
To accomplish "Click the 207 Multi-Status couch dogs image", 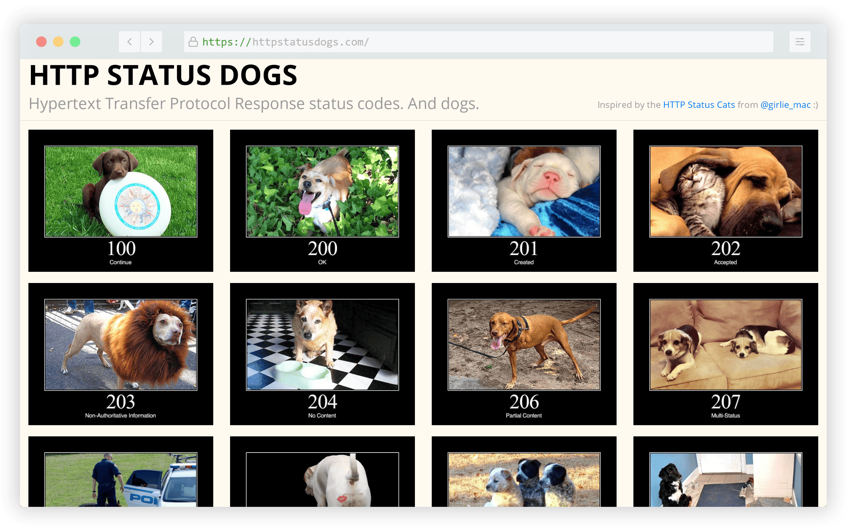I will (725, 345).
